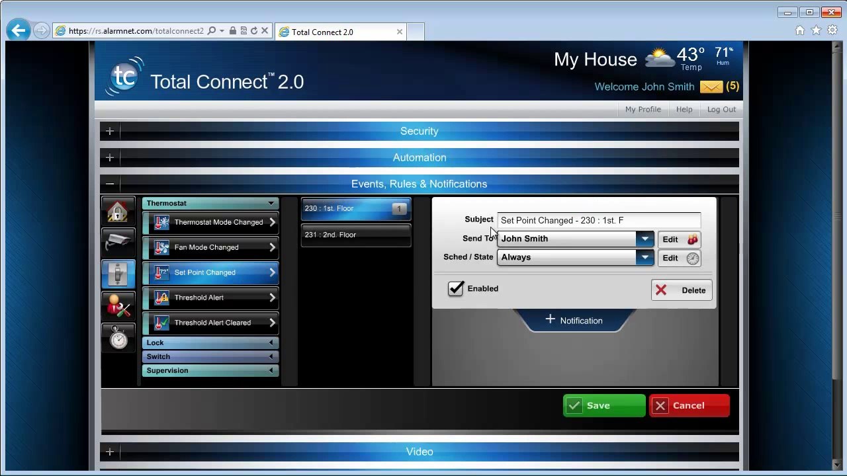This screenshot has height=476, width=847.
Task: Save the notification settings
Action: pyautogui.click(x=604, y=406)
